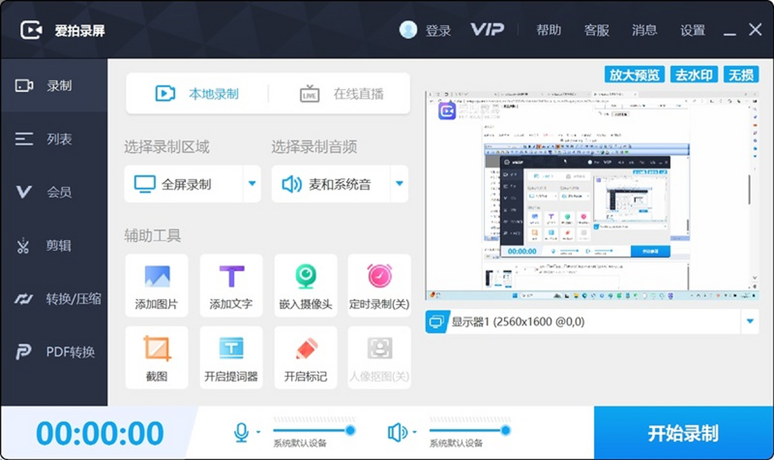
Task: Click the 去水印 button
Action: pyautogui.click(x=694, y=74)
